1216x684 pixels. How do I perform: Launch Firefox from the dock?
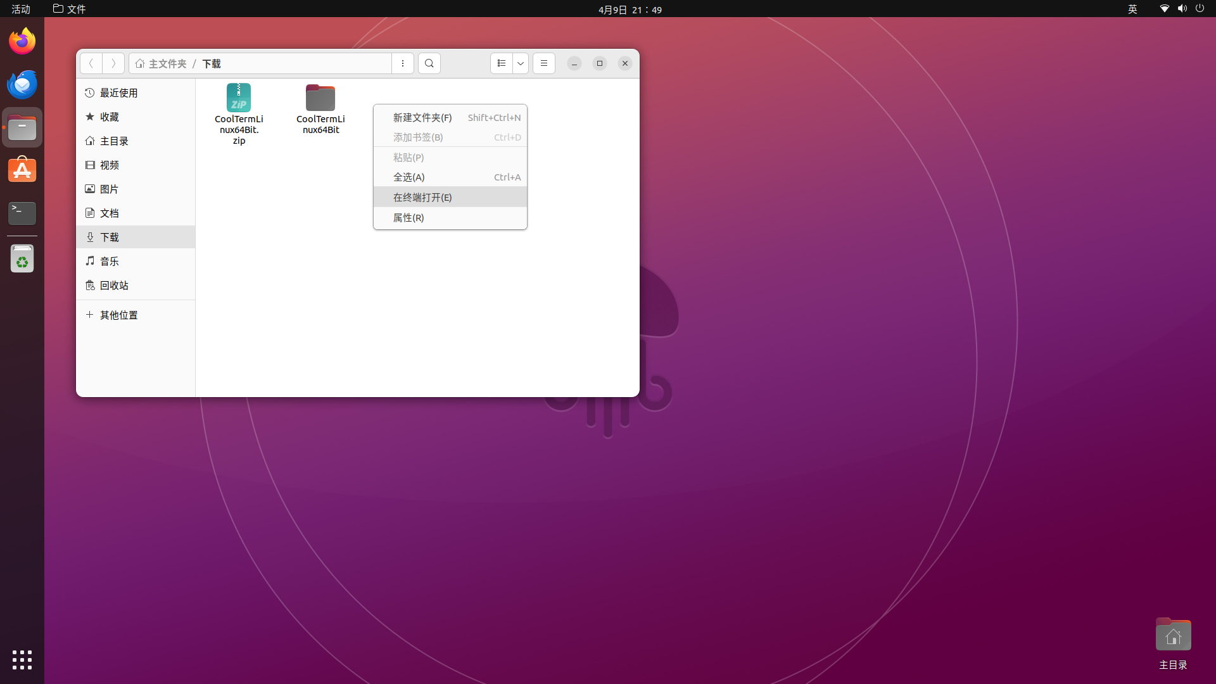[22, 42]
